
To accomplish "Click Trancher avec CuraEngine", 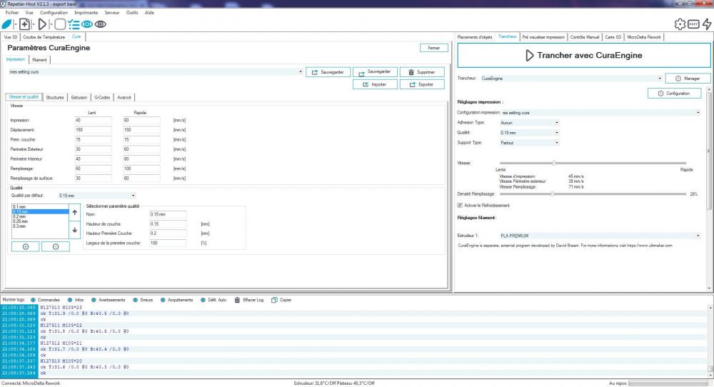I will coord(584,56).
